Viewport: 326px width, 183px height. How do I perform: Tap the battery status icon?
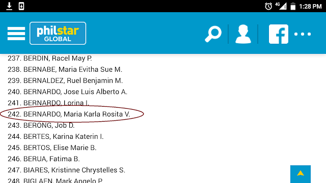(x=293, y=6)
